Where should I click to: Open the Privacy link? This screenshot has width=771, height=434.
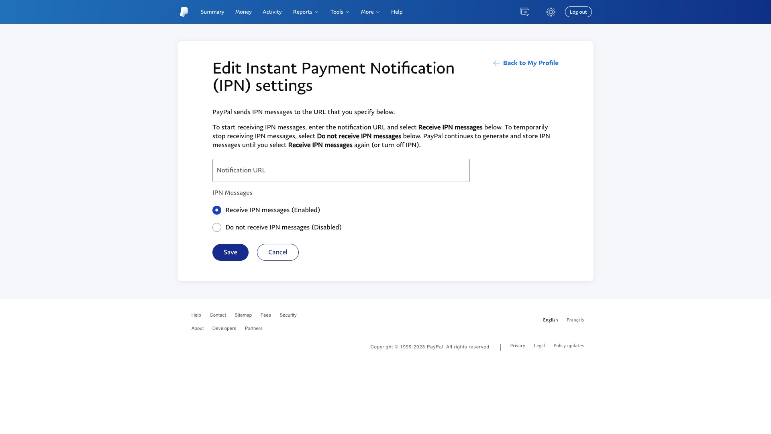[x=518, y=346]
